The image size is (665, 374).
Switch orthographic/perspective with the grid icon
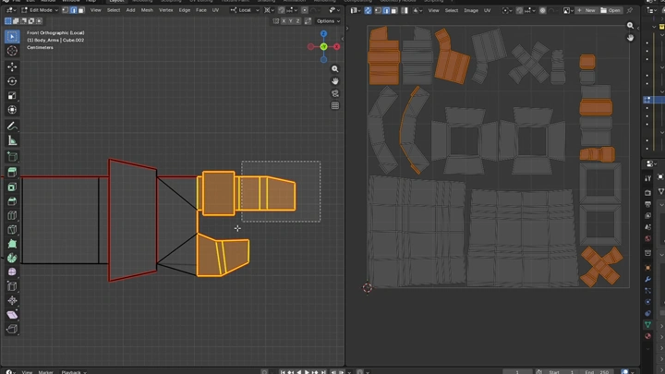[x=335, y=105]
